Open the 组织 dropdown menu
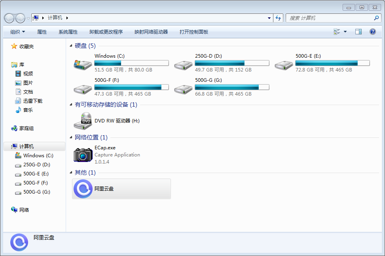The height and width of the screenshot is (256, 385). (17, 32)
